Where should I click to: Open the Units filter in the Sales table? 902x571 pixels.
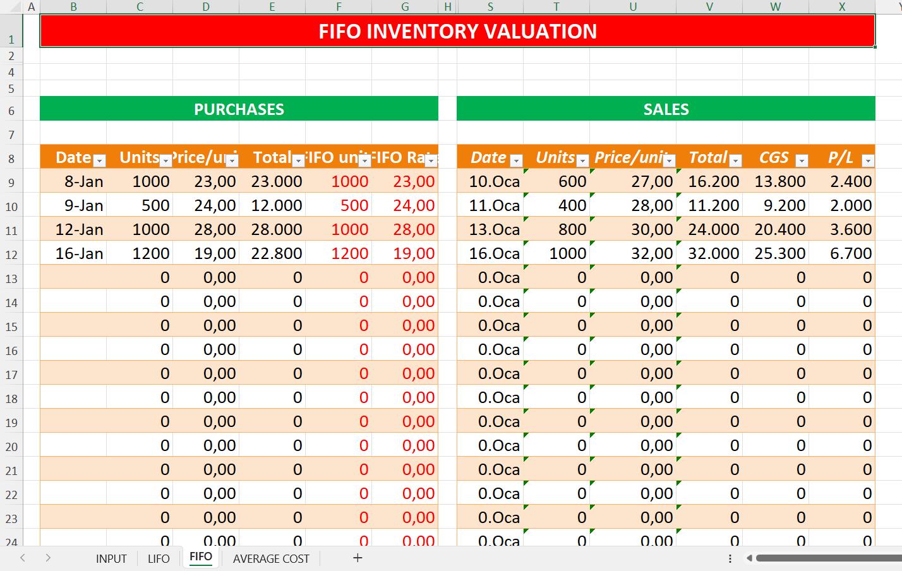click(x=582, y=162)
